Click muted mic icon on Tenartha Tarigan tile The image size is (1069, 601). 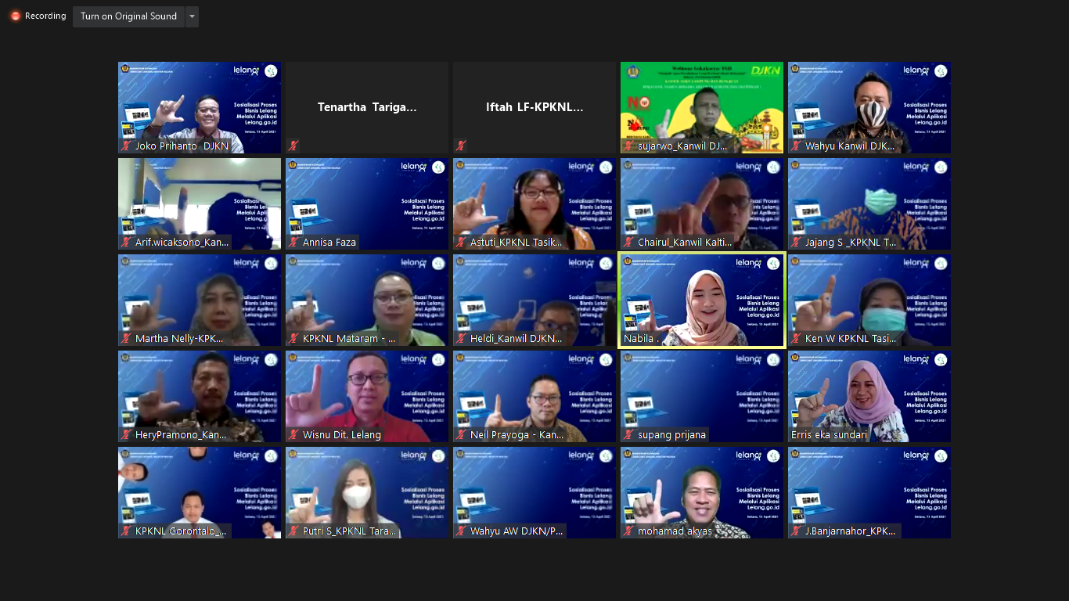tap(293, 146)
